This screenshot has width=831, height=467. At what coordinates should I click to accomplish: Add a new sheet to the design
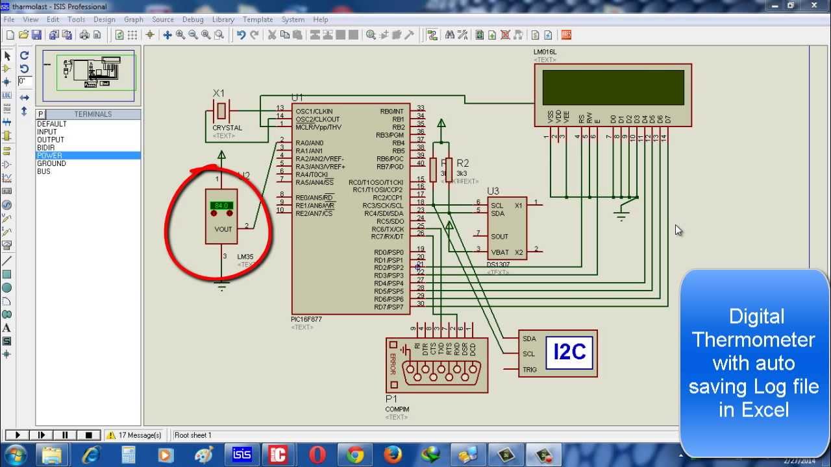[x=492, y=35]
